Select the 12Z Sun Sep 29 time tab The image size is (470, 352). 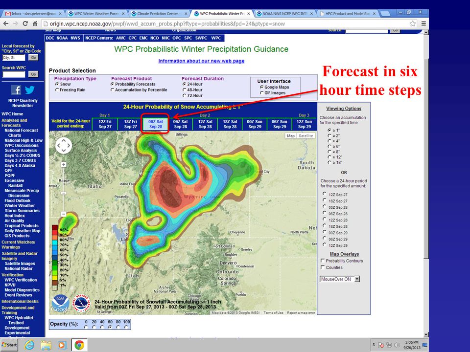click(304, 124)
